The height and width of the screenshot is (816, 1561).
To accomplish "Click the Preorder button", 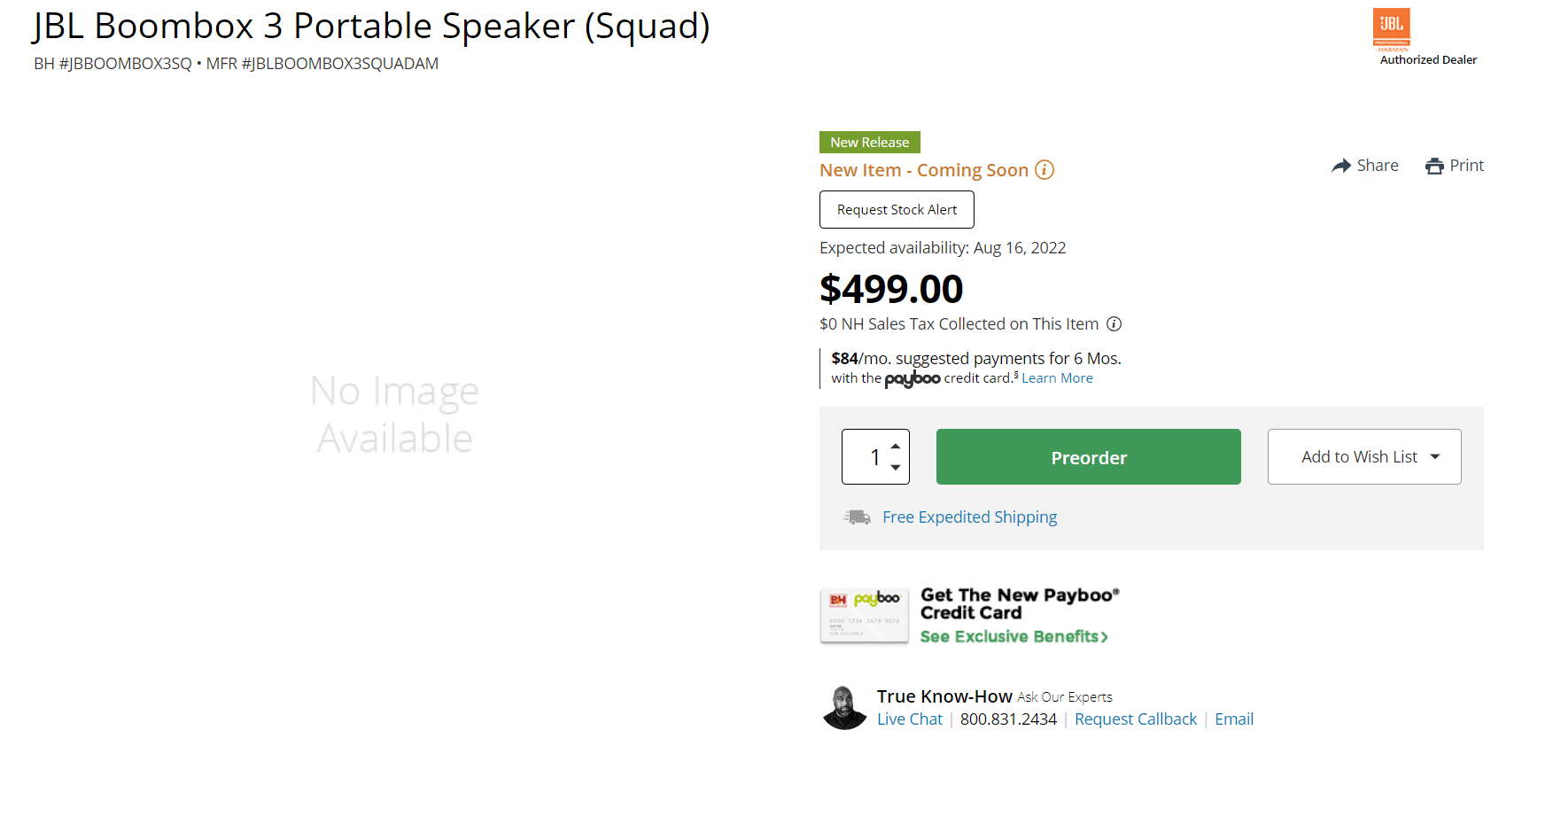I will tap(1088, 456).
